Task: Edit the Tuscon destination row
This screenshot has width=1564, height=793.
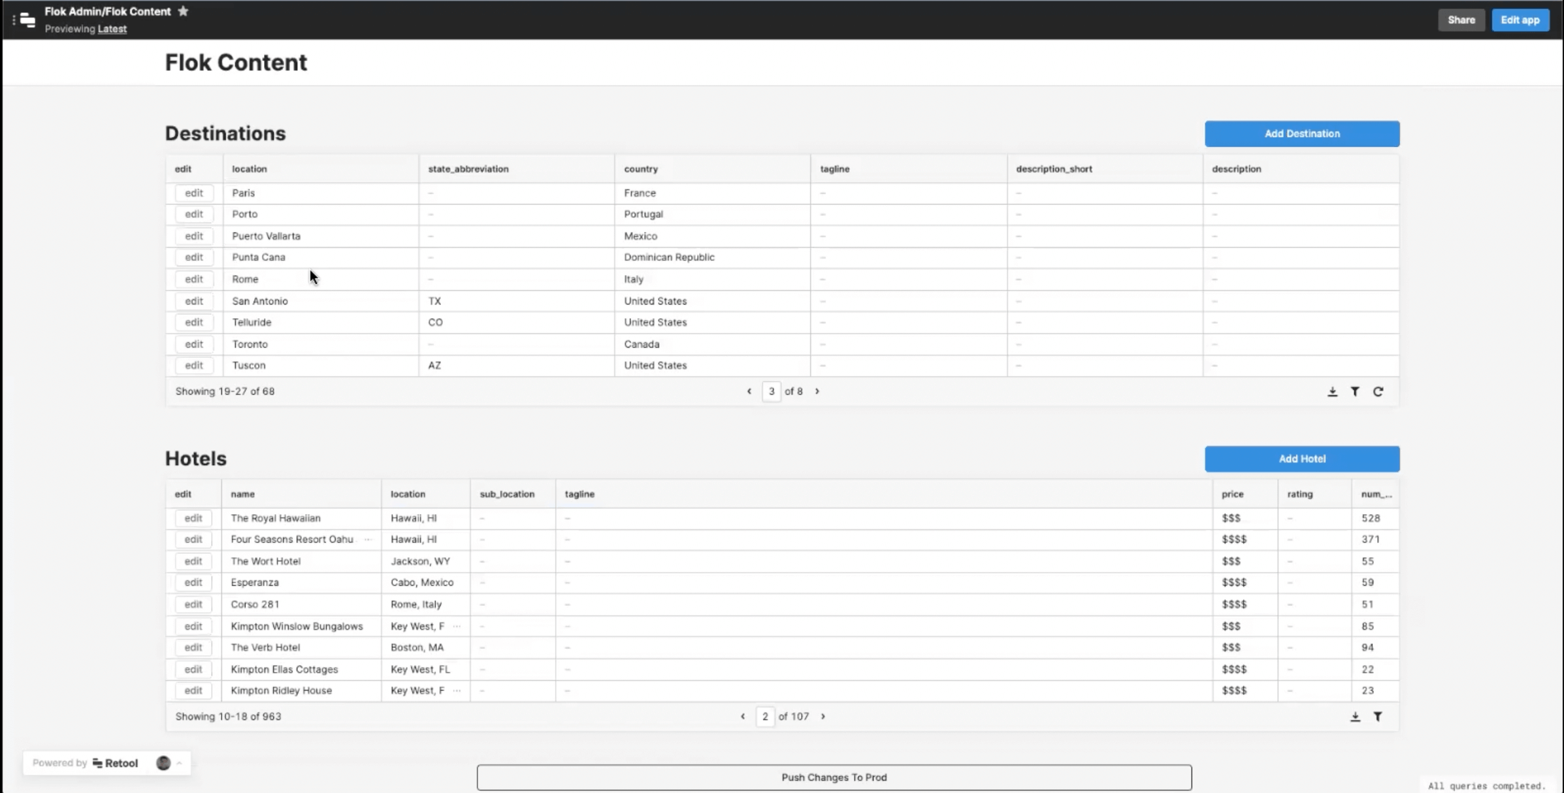Action: (194, 365)
